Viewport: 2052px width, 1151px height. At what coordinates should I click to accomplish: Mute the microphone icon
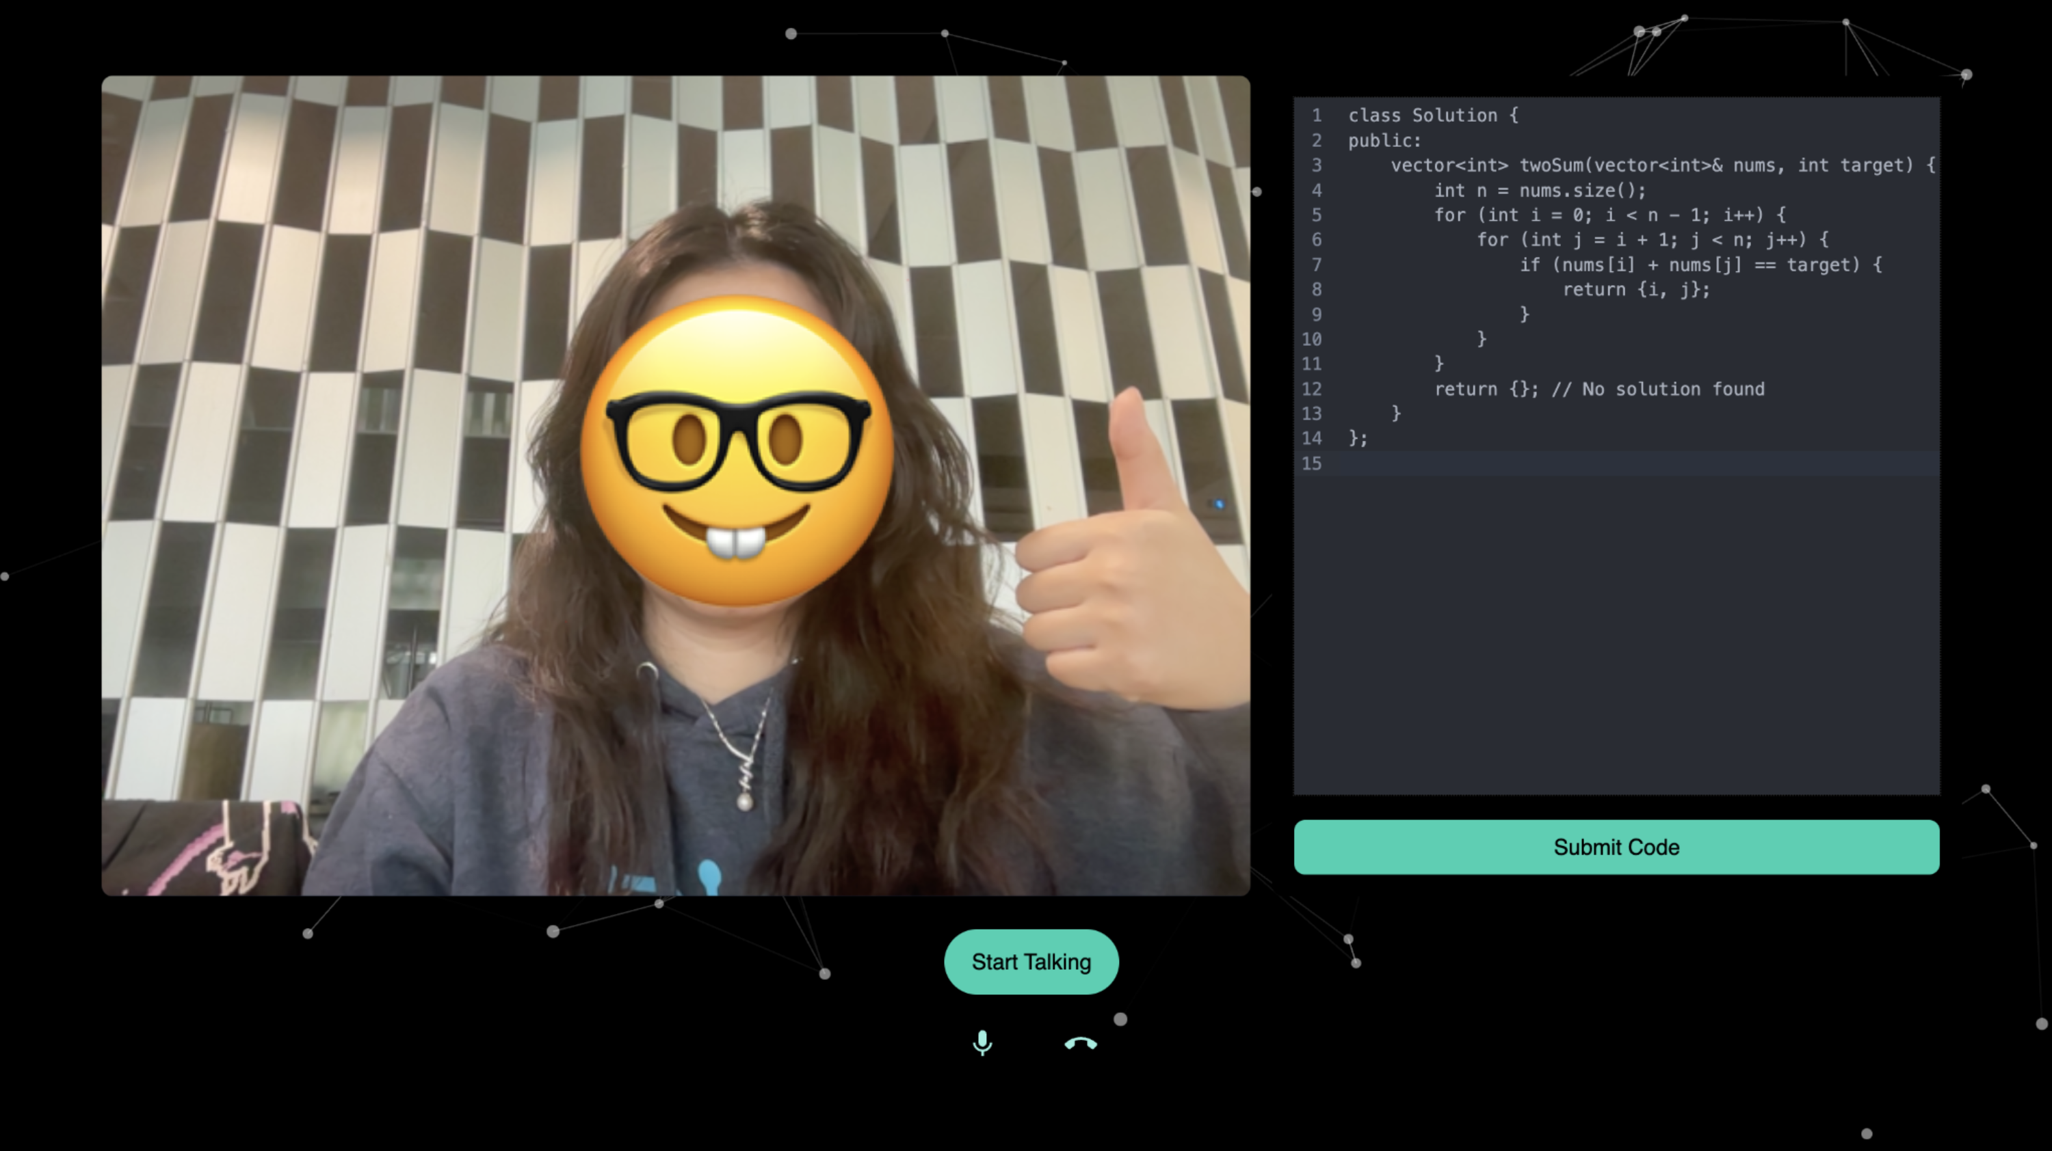pos(982,1042)
